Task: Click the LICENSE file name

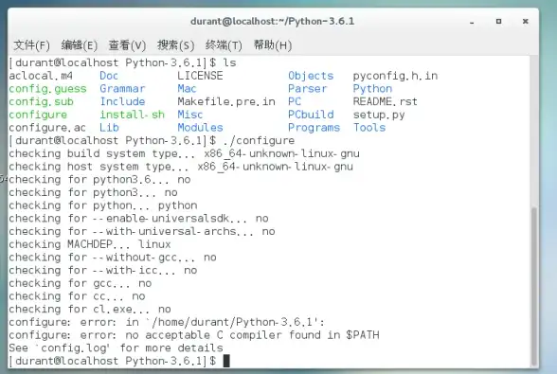Action: tap(200, 76)
